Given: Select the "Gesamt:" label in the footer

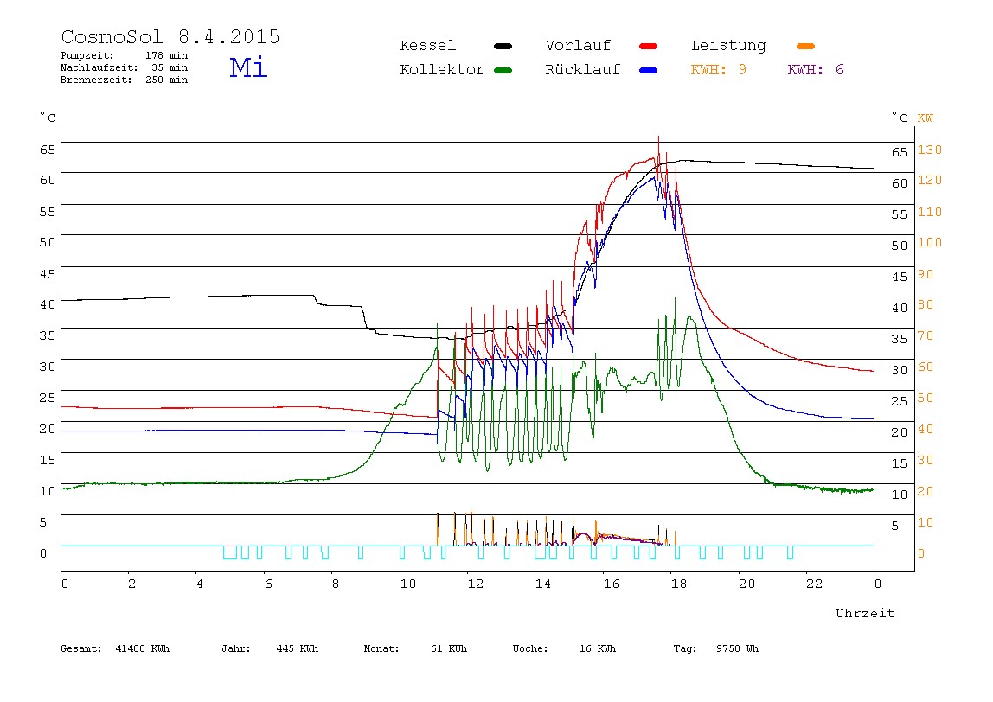Looking at the screenshot, I should pos(81,648).
